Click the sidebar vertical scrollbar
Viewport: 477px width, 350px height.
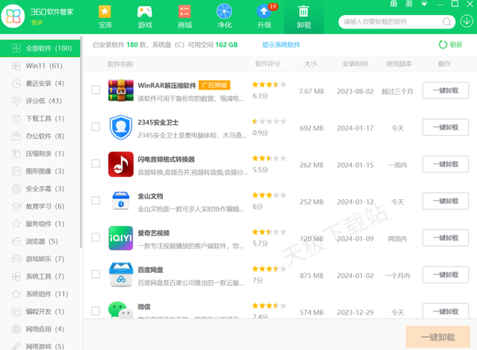[x=81, y=142]
